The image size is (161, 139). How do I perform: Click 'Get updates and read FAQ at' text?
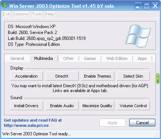pos(33,120)
